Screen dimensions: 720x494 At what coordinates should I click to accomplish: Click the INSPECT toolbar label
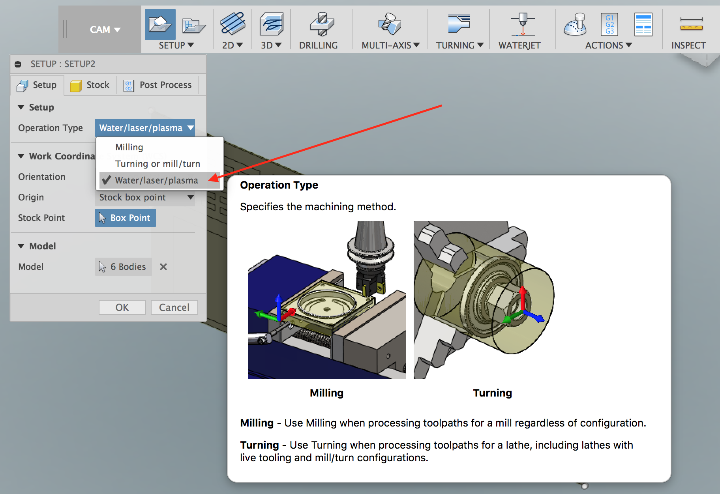tap(688, 45)
